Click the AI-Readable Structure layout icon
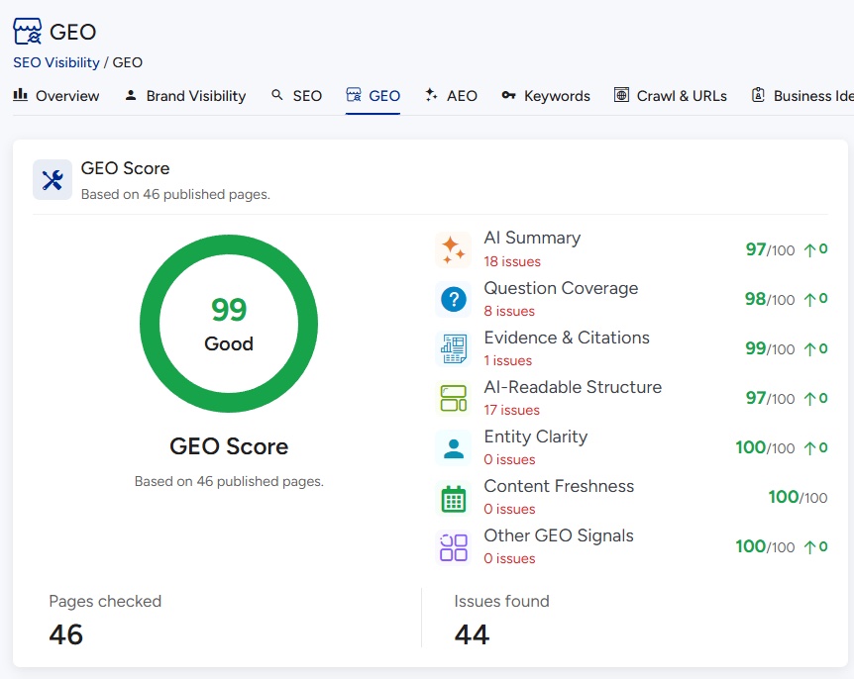Screen dimensions: 854x679 click(x=453, y=398)
